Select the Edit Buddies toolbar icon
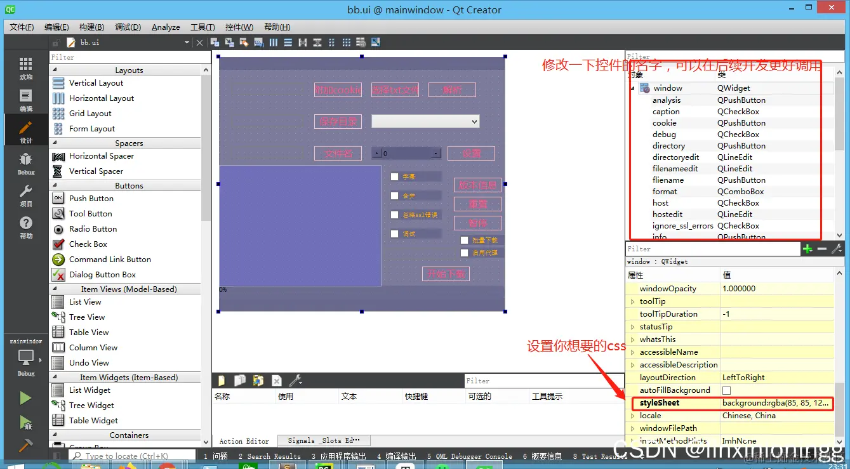Screen dimensions: 850x469 pyautogui.click(x=244, y=43)
